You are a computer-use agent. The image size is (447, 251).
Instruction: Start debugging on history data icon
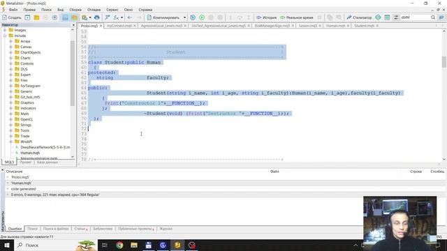[193, 17]
